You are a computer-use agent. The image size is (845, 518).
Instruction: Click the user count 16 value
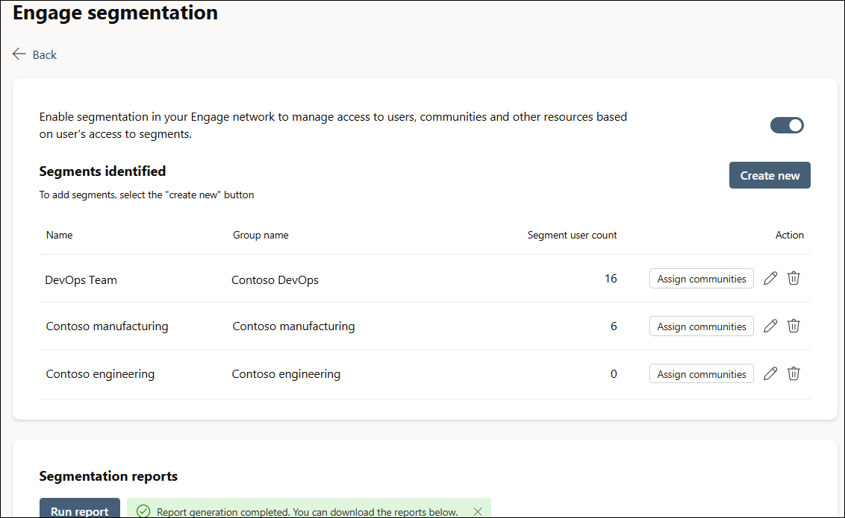[611, 279]
